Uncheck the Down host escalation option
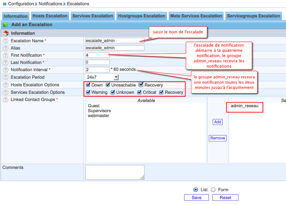Image resolution: width=286 pixels, height=205 pixels. [x=88, y=85]
